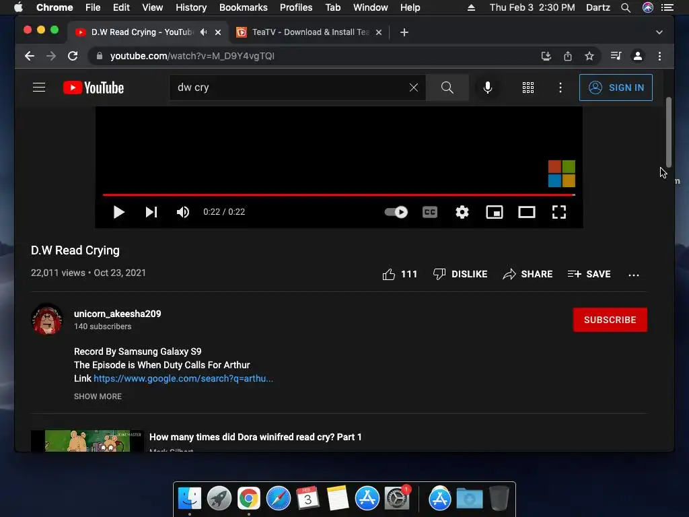Viewport: 689px width, 517px height.
Task: Click the SHARE button
Action: [528, 275]
